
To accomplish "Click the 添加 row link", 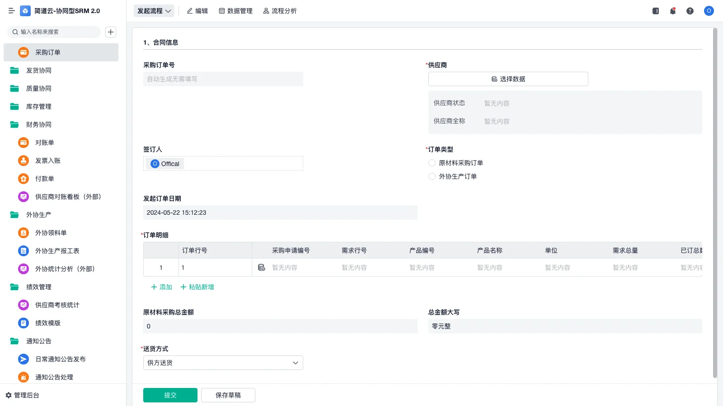I will [161, 287].
